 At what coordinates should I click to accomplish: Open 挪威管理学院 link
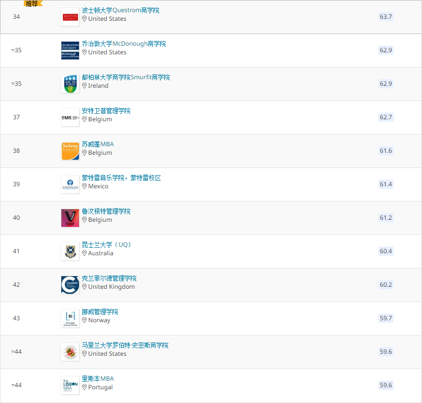[100, 312]
